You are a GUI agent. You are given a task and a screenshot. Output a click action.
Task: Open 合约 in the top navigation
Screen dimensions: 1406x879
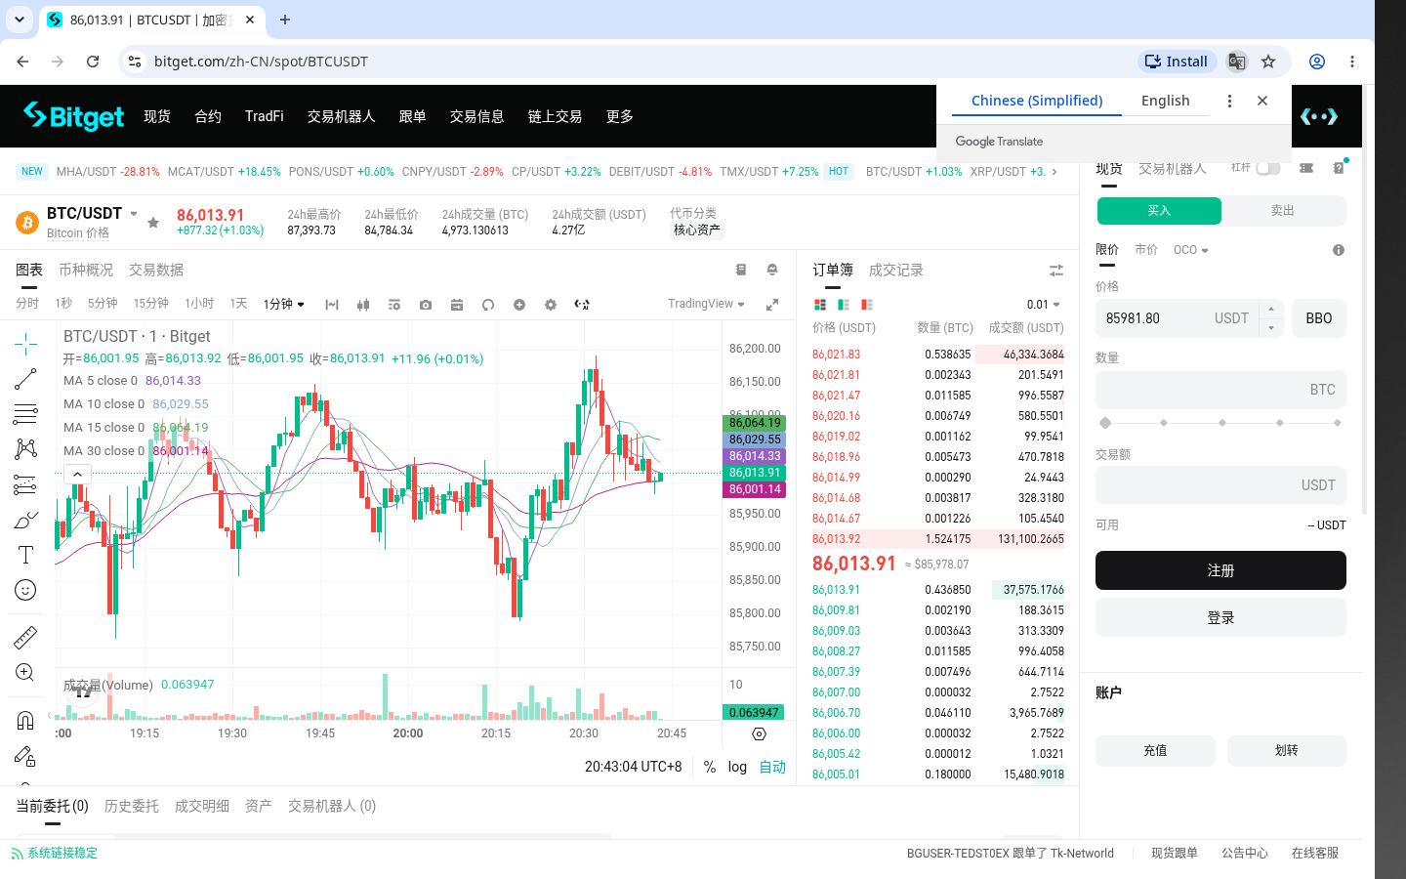tap(208, 116)
